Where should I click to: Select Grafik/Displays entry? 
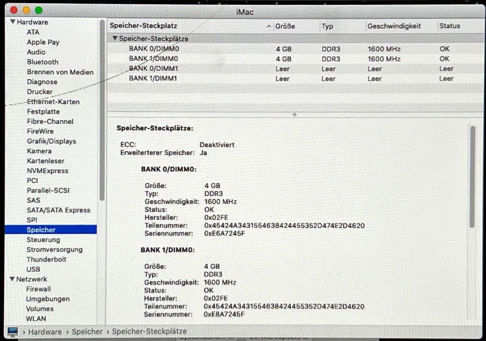coord(52,141)
